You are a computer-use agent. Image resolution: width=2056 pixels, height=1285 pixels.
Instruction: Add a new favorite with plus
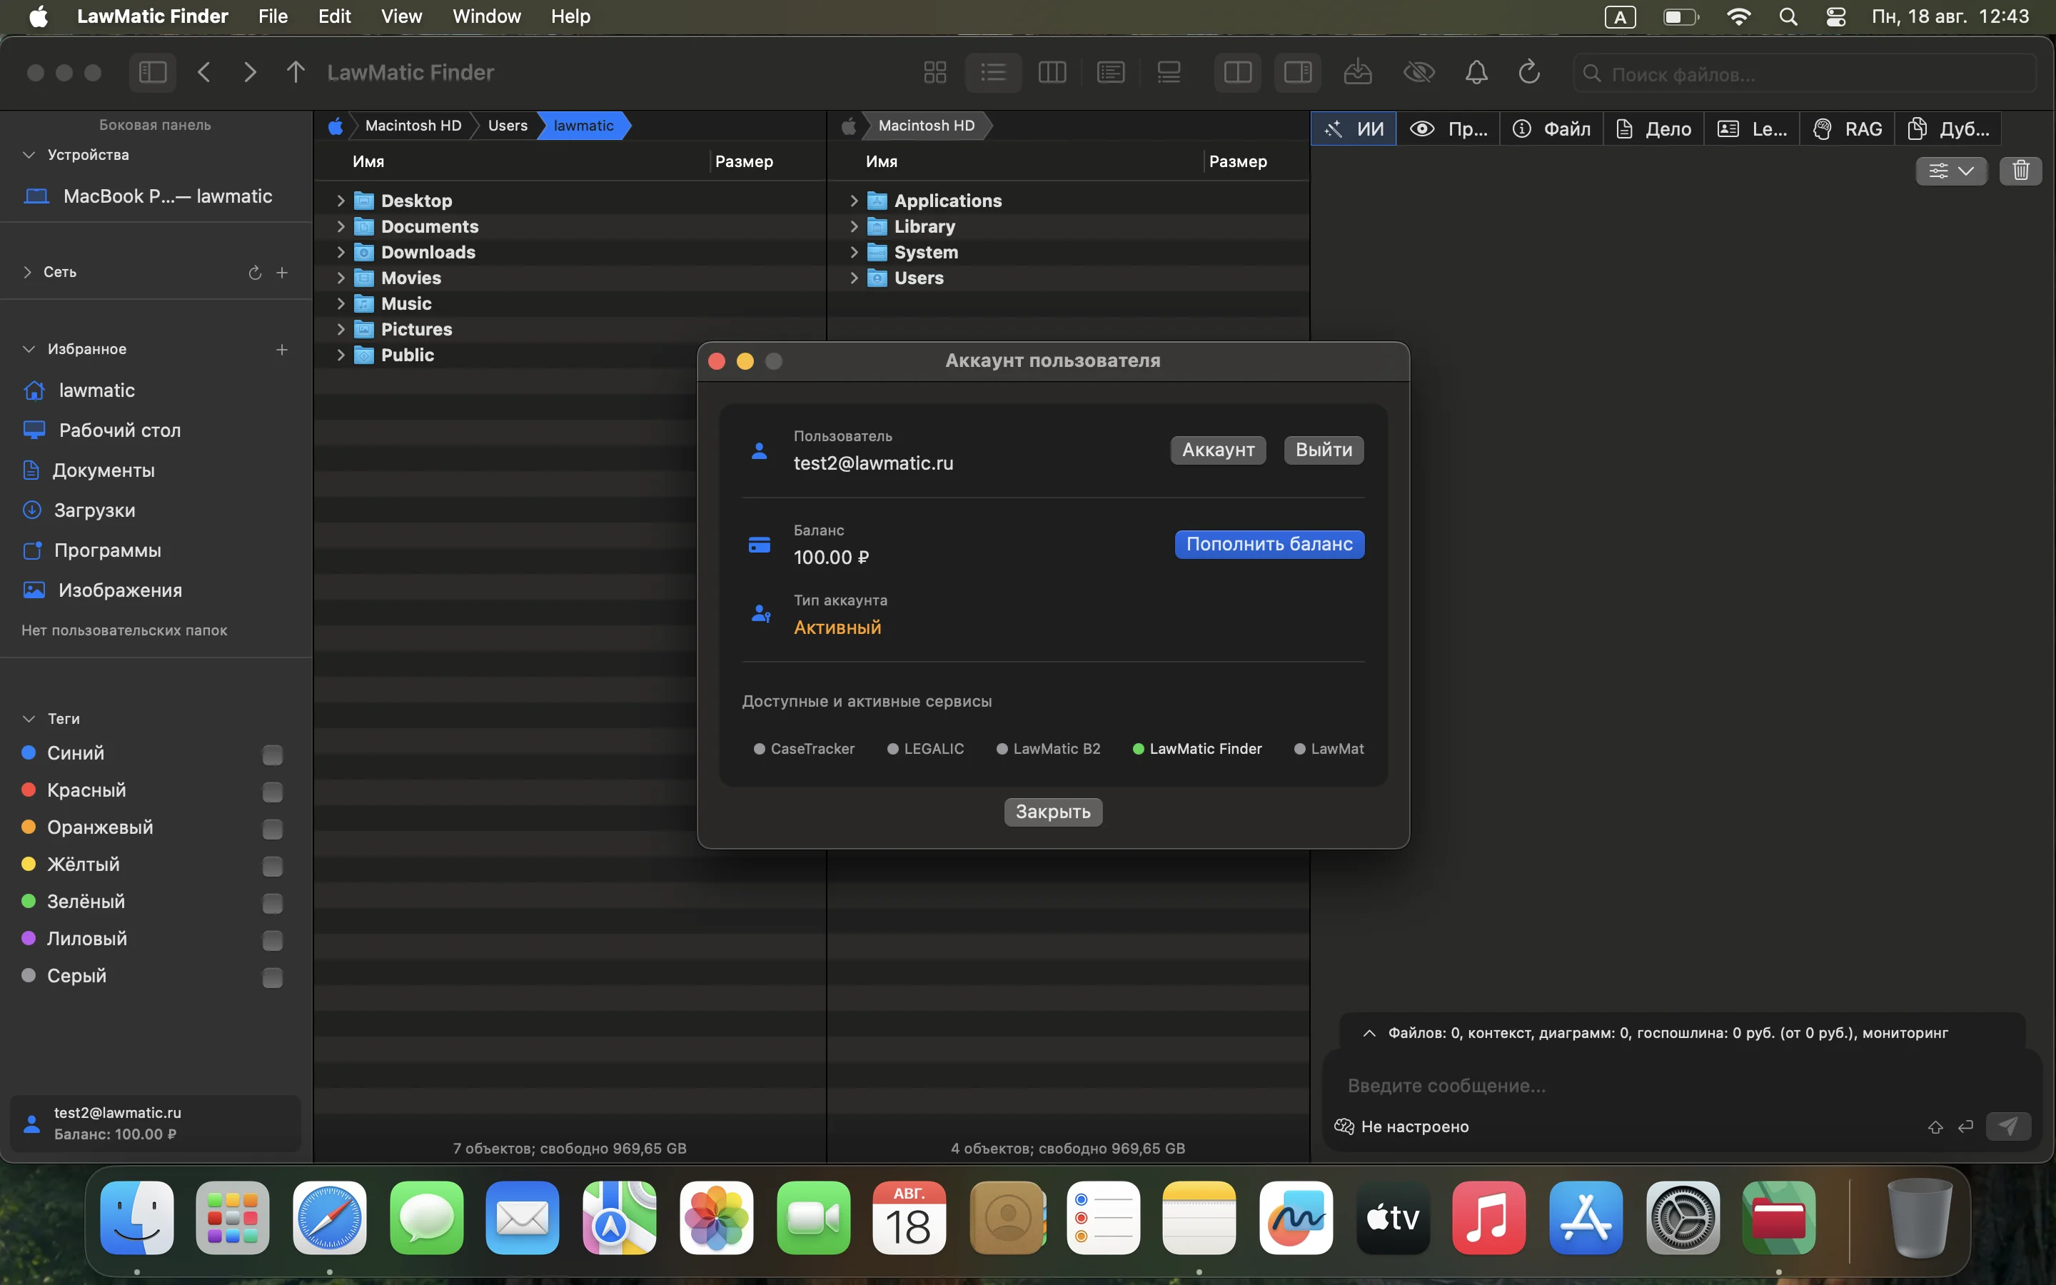(282, 349)
